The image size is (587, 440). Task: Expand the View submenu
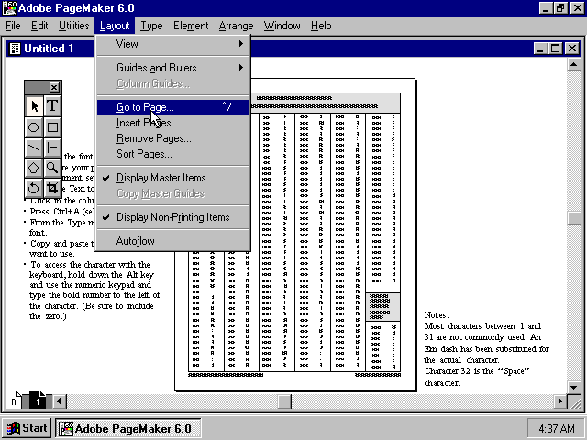tap(173, 44)
